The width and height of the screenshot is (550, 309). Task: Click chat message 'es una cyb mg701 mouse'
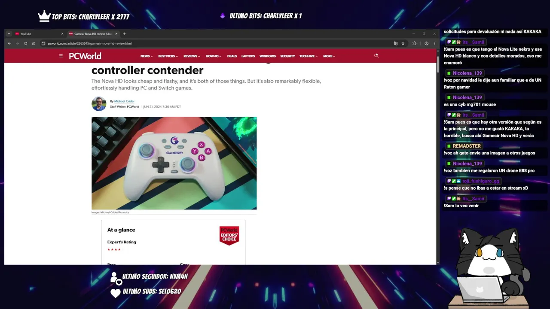[x=470, y=104]
